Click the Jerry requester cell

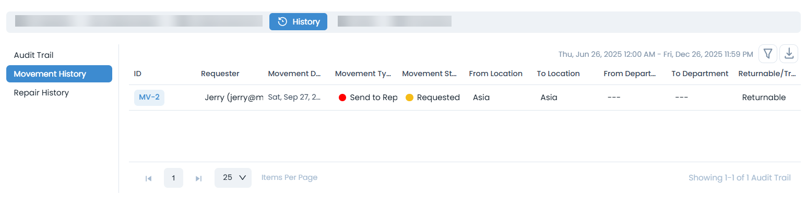[234, 98]
